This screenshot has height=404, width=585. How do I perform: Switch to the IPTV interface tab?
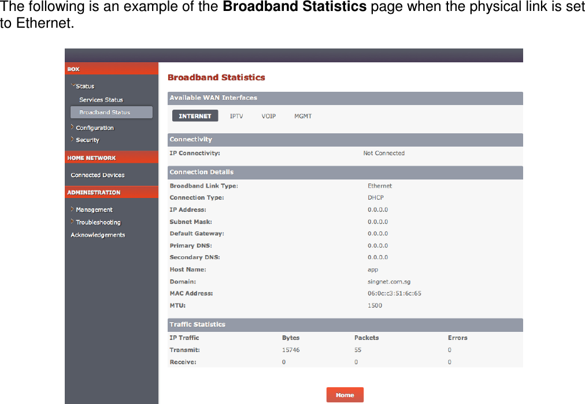(x=237, y=115)
